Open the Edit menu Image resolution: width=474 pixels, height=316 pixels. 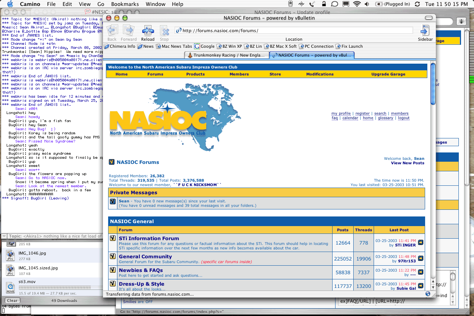click(x=67, y=4)
